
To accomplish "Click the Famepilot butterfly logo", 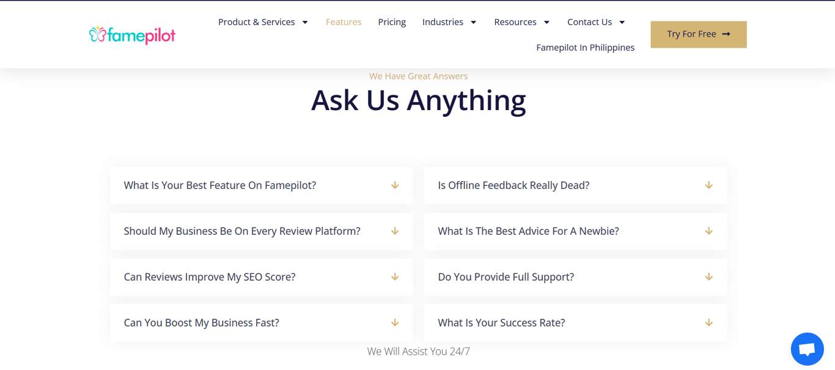I will 132,35.
